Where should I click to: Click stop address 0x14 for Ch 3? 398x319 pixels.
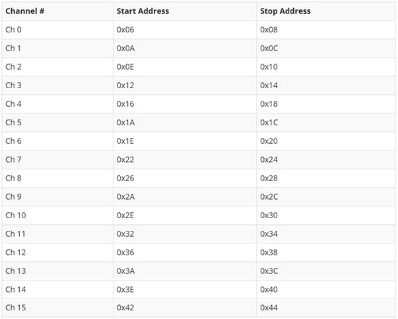coord(269,86)
